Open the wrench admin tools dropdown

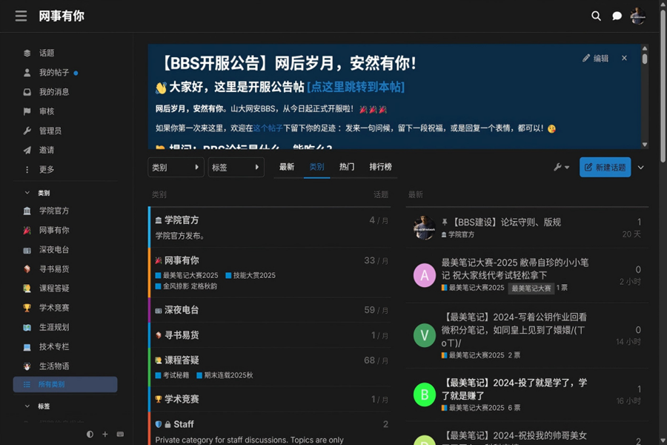(561, 167)
